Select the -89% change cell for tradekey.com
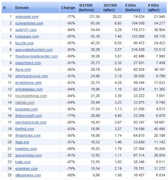Screen dimensions: 168x180 point(71,148)
